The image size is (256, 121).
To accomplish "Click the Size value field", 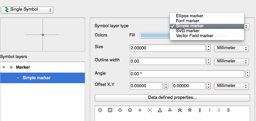I will click(x=168, y=48).
